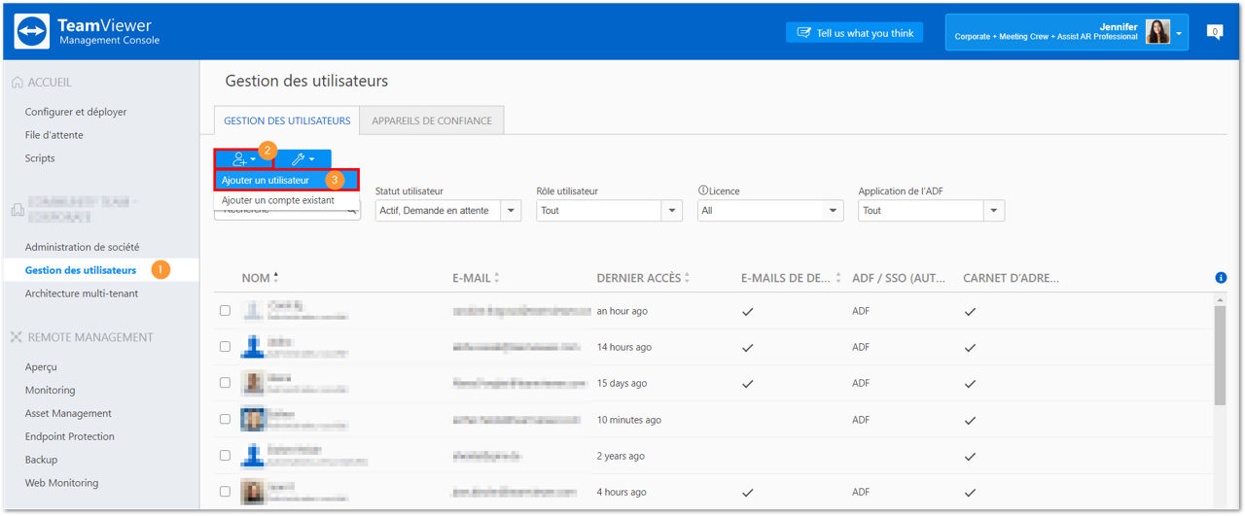Tick checkbox for the '15 days ago' row
The image size is (1245, 516).
pyautogui.click(x=225, y=383)
